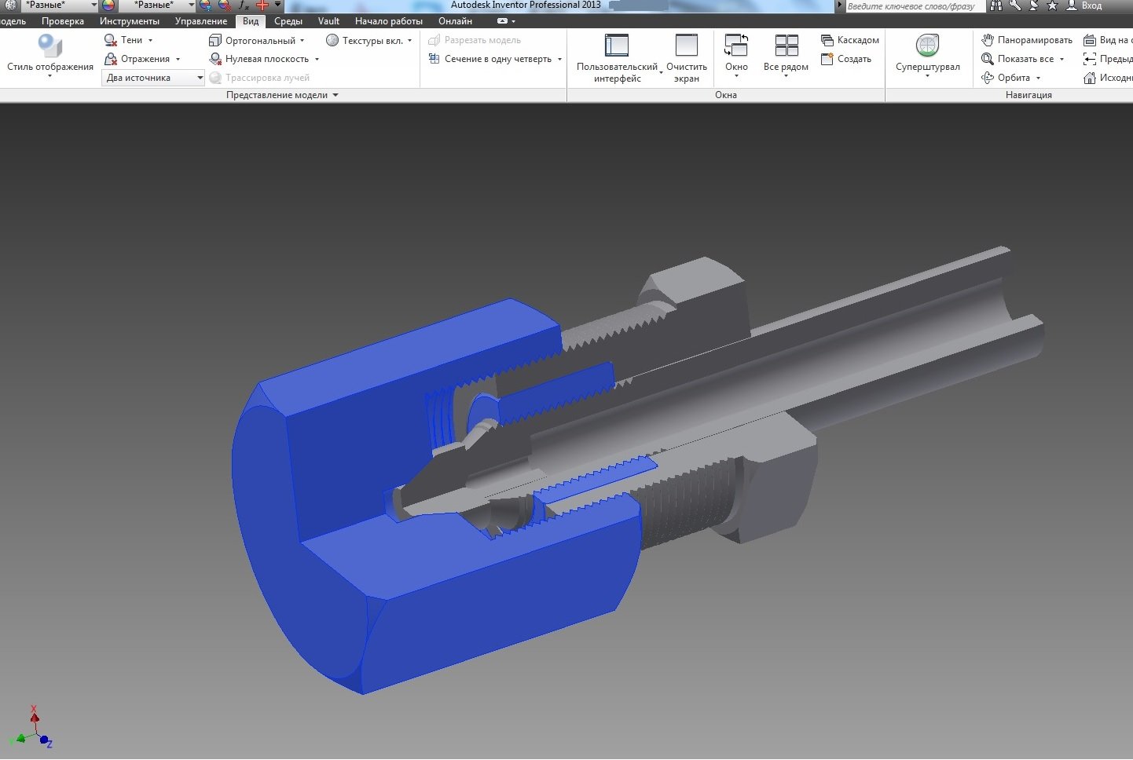Switch to the Инструменты ribbon tab
The height and width of the screenshot is (760, 1133).
pyautogui.click(x=129, y=21)
